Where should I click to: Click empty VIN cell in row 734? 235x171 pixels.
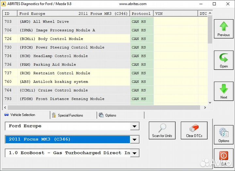tap(176, 56)
